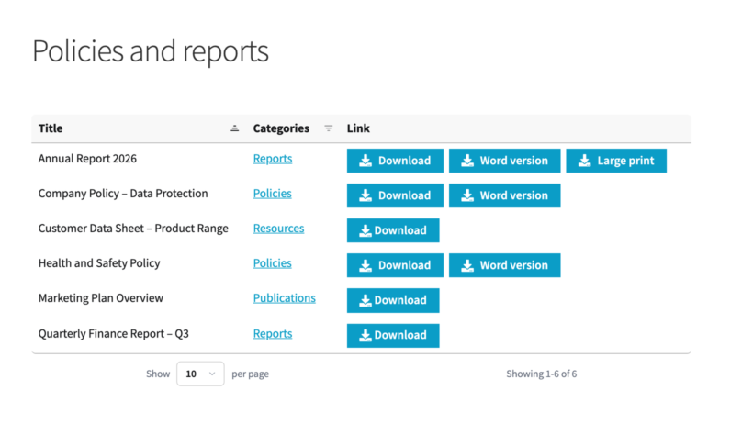753x424 pixels.
Task: Open the Resources category link
Action: point(278,229)
